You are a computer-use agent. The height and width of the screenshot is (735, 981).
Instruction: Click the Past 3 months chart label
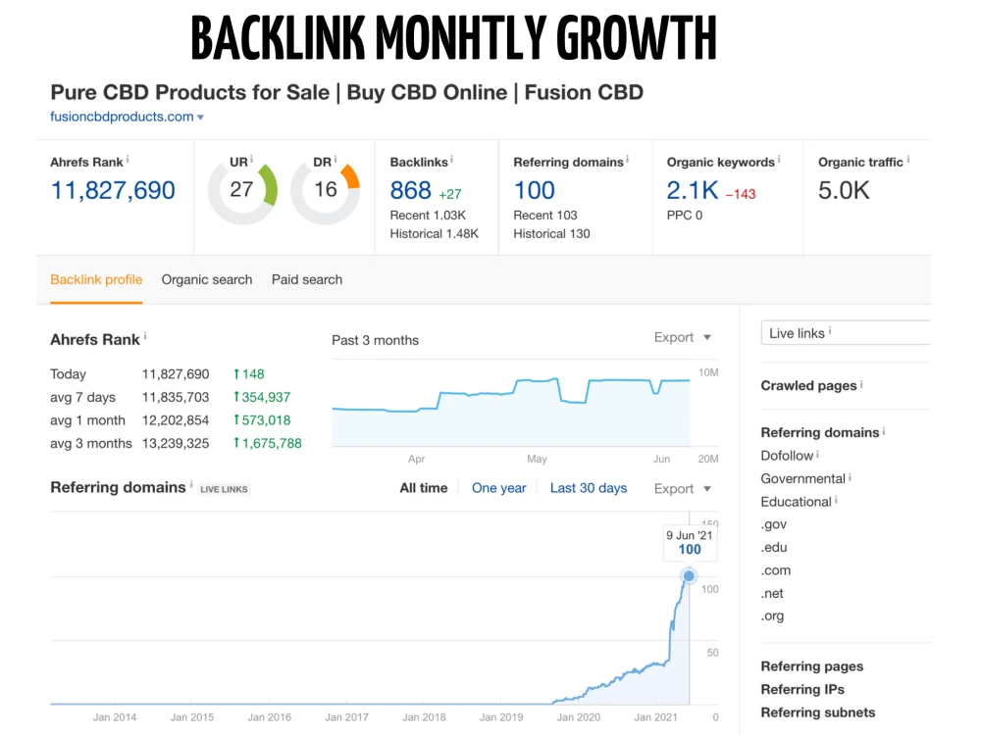coord(375,341)
